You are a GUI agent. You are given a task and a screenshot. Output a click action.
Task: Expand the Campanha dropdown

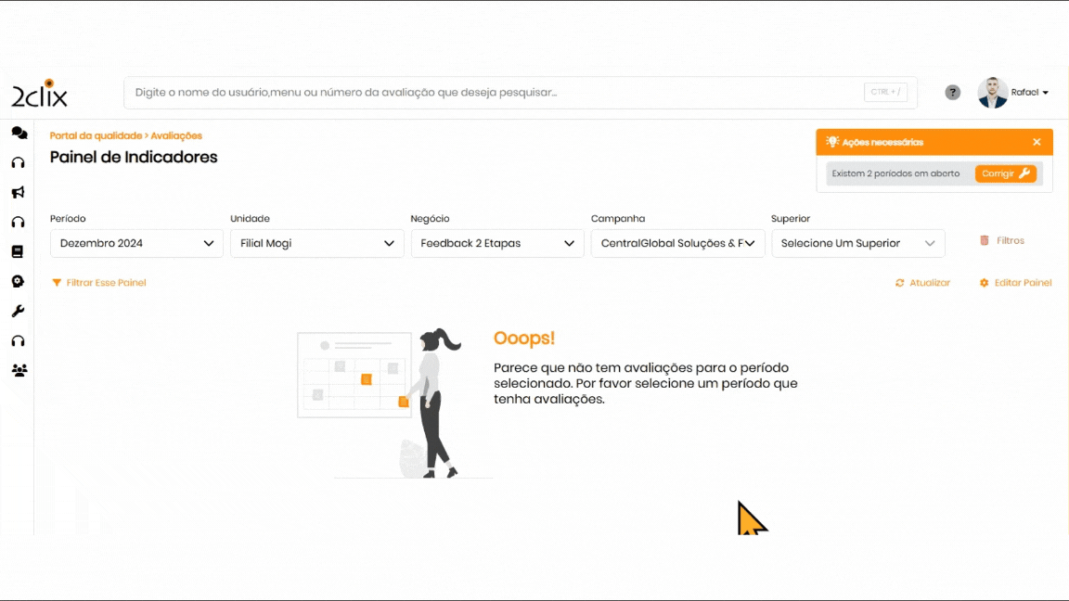coord(677,243)
